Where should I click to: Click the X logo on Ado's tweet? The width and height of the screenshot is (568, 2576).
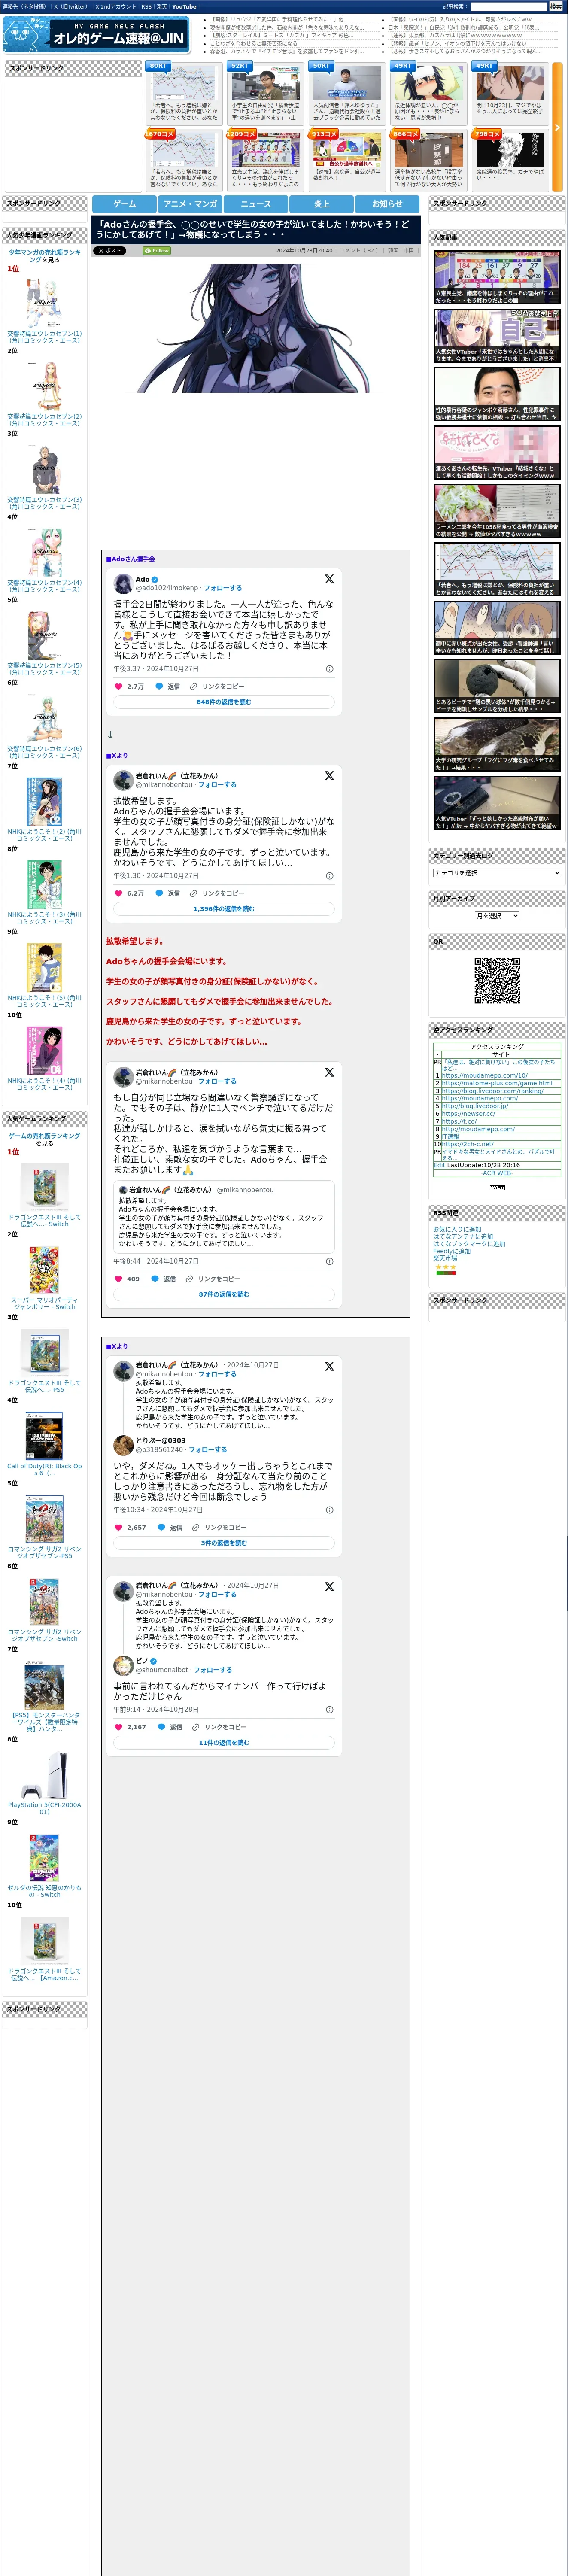click(x=329, y=579)
